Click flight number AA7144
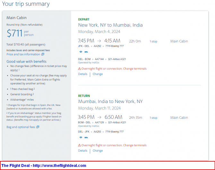The width and height of the screenshot is (215, 170). pyautogui.click(x=99, y=59)
